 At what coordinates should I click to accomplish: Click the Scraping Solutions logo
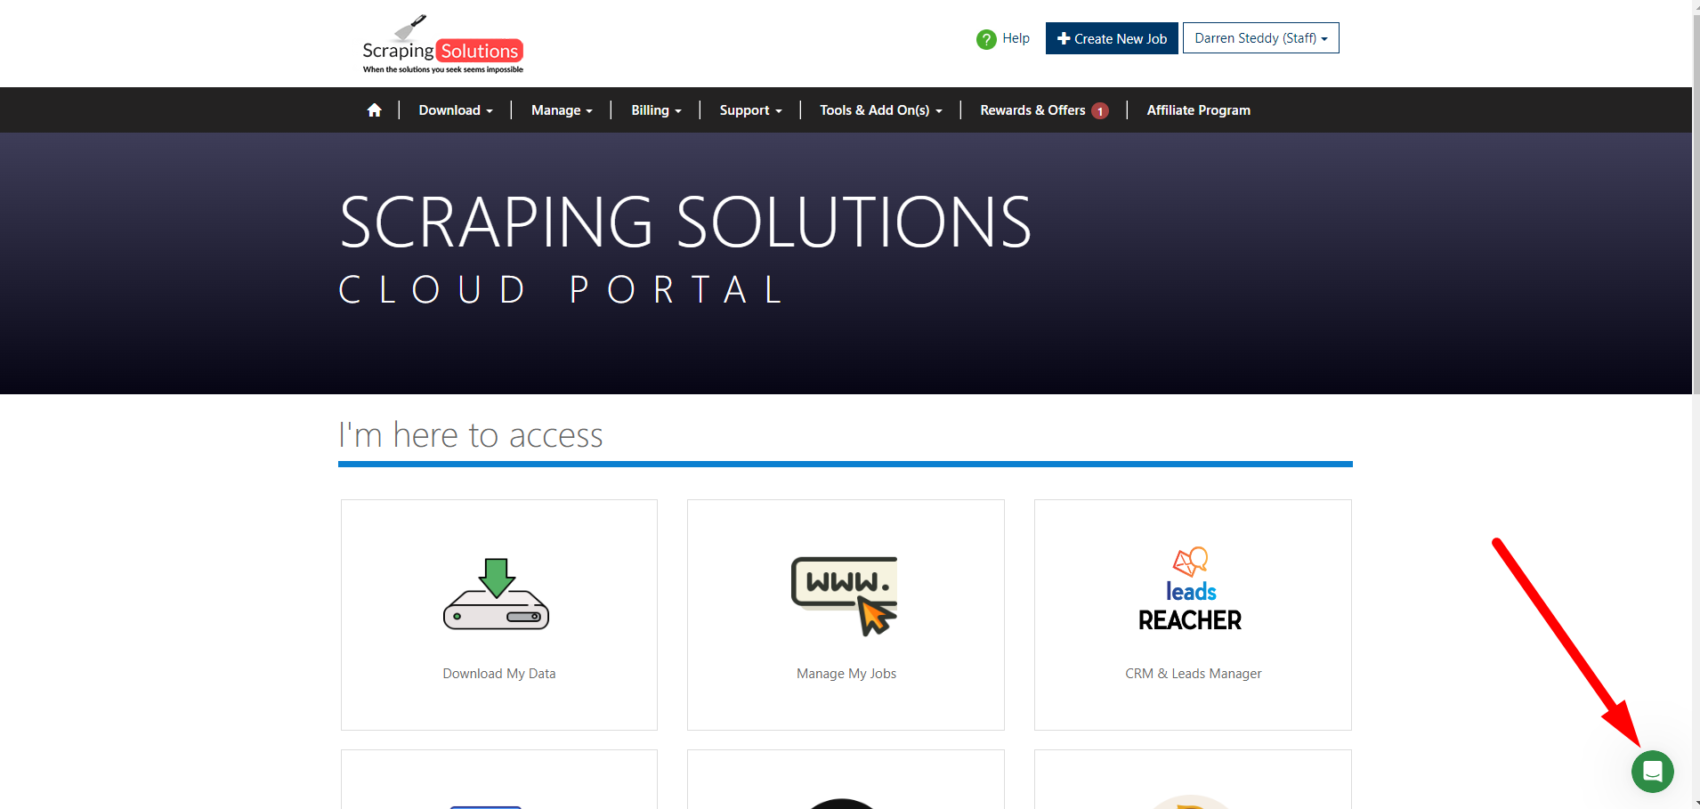[x=442, y=44]
